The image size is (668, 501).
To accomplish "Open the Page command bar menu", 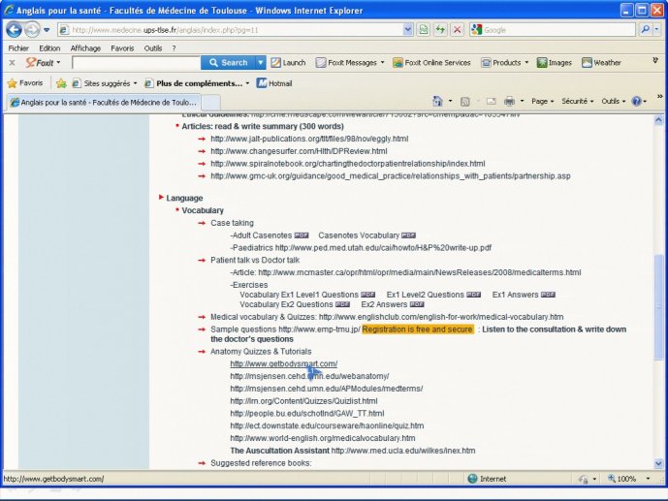I will point(542,102).
